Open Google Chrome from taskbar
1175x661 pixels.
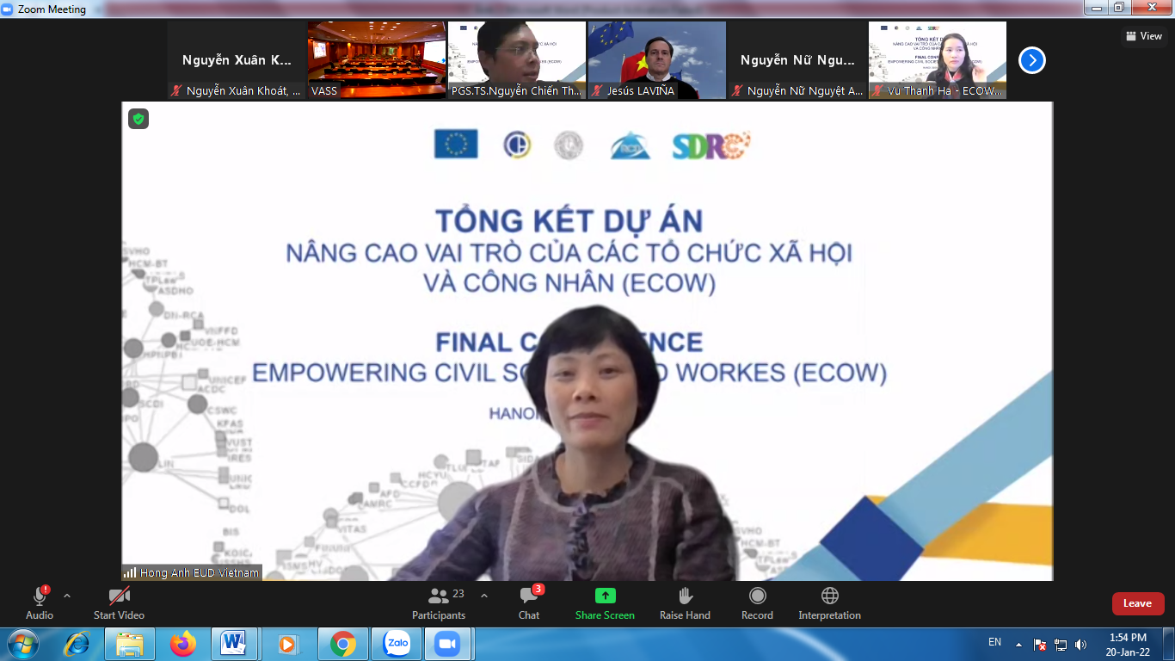(x=342, y=644)
